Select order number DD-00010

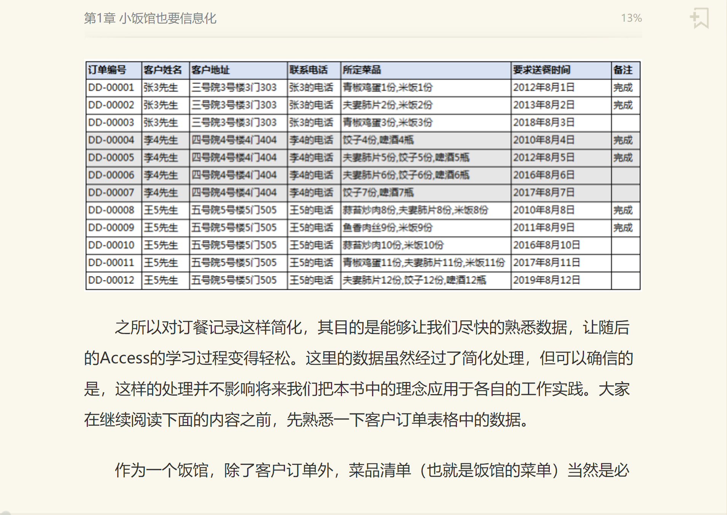111,245
